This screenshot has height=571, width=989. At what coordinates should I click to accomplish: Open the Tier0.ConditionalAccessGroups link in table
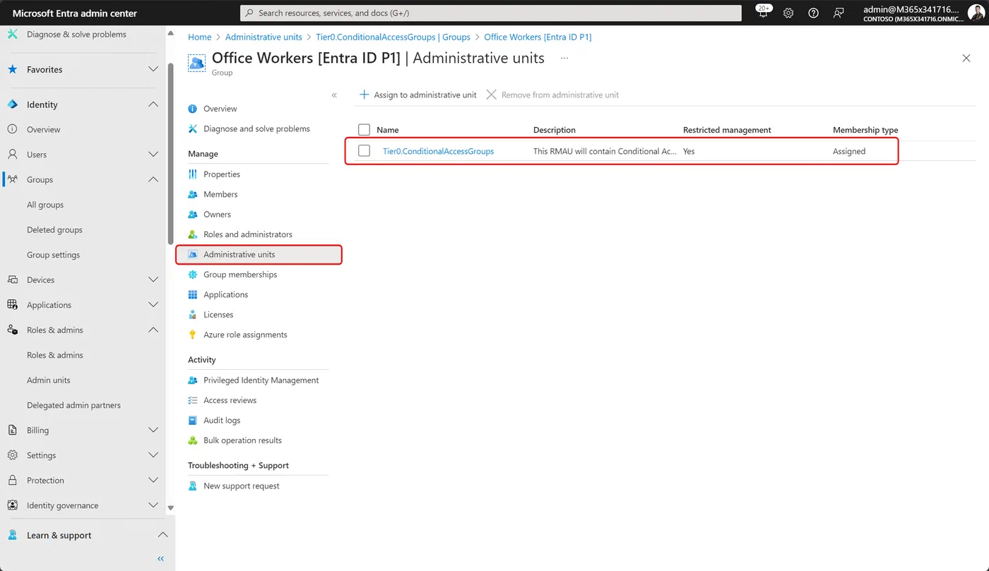(x=438, y=151)
